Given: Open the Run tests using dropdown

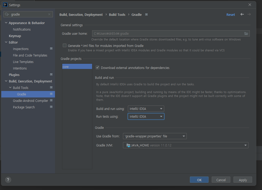Looking at the screenshot, I should [x=146, y=117].
